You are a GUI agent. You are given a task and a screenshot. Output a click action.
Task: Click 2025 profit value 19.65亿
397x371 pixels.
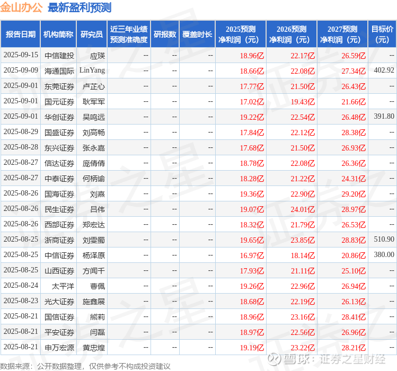pos(252,240)
